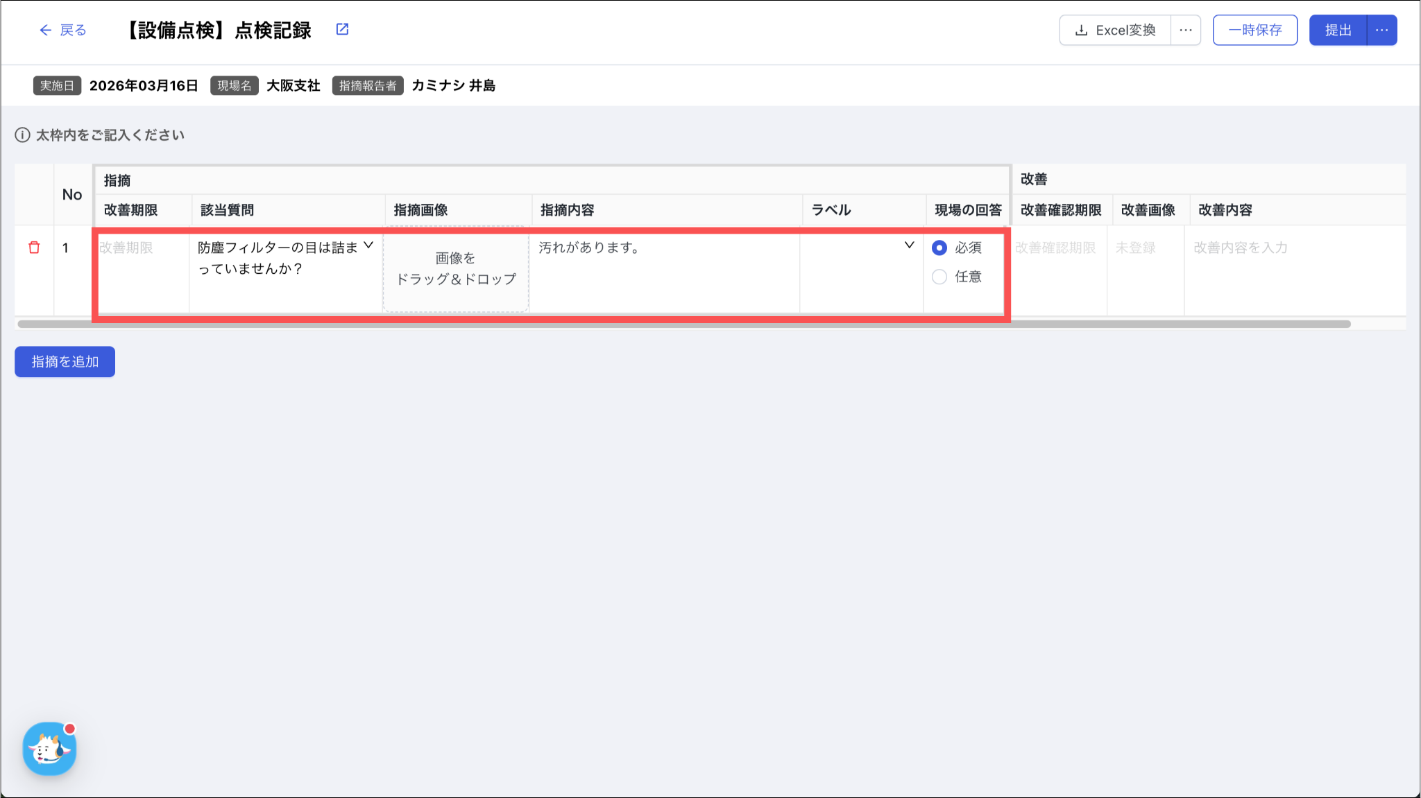
Task: Open more options next to 提出
Action: 1381,31
